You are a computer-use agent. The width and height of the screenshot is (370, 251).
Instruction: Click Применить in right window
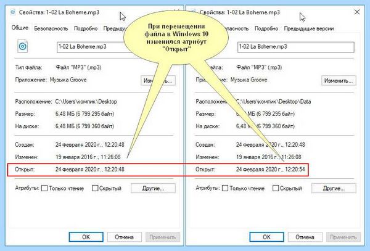coord(343,237)
